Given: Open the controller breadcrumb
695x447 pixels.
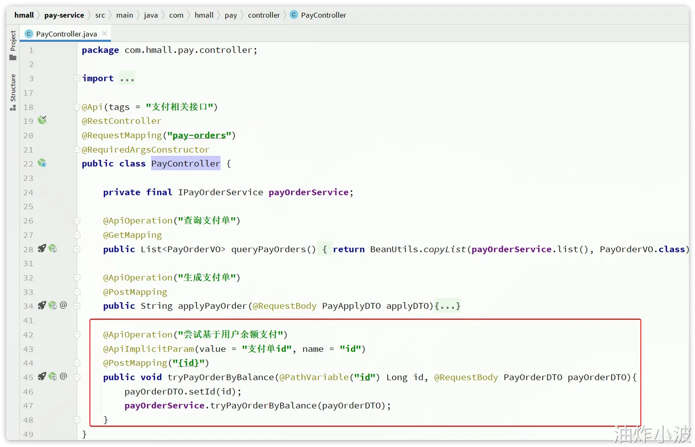Looking at the screenshot, I should click(x=264, y=15).
